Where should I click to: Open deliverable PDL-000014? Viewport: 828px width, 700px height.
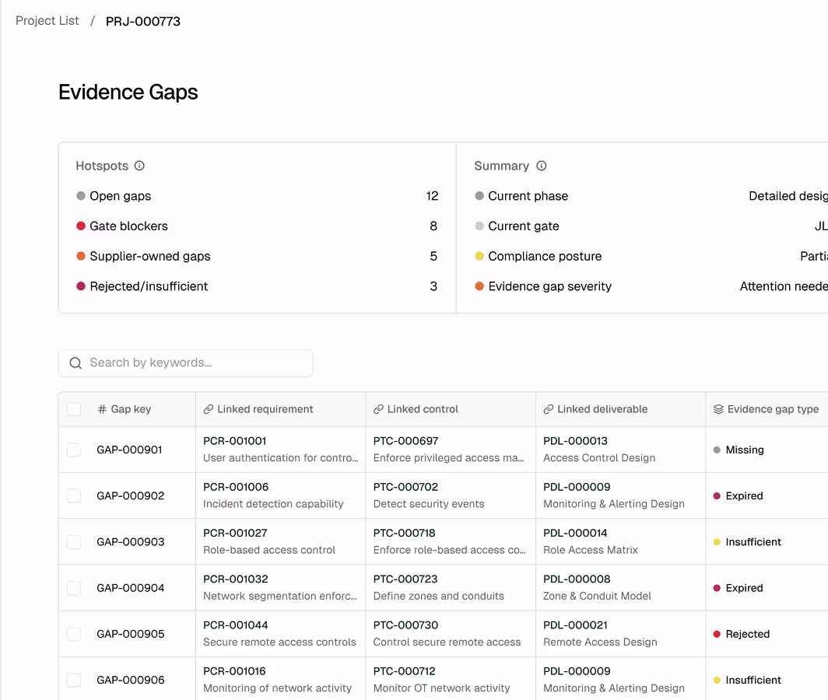pyautogui.click(x=575, y=533)
